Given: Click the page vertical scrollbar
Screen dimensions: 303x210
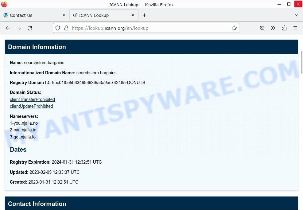Looking at the screenshot, I should coord(302,62).
